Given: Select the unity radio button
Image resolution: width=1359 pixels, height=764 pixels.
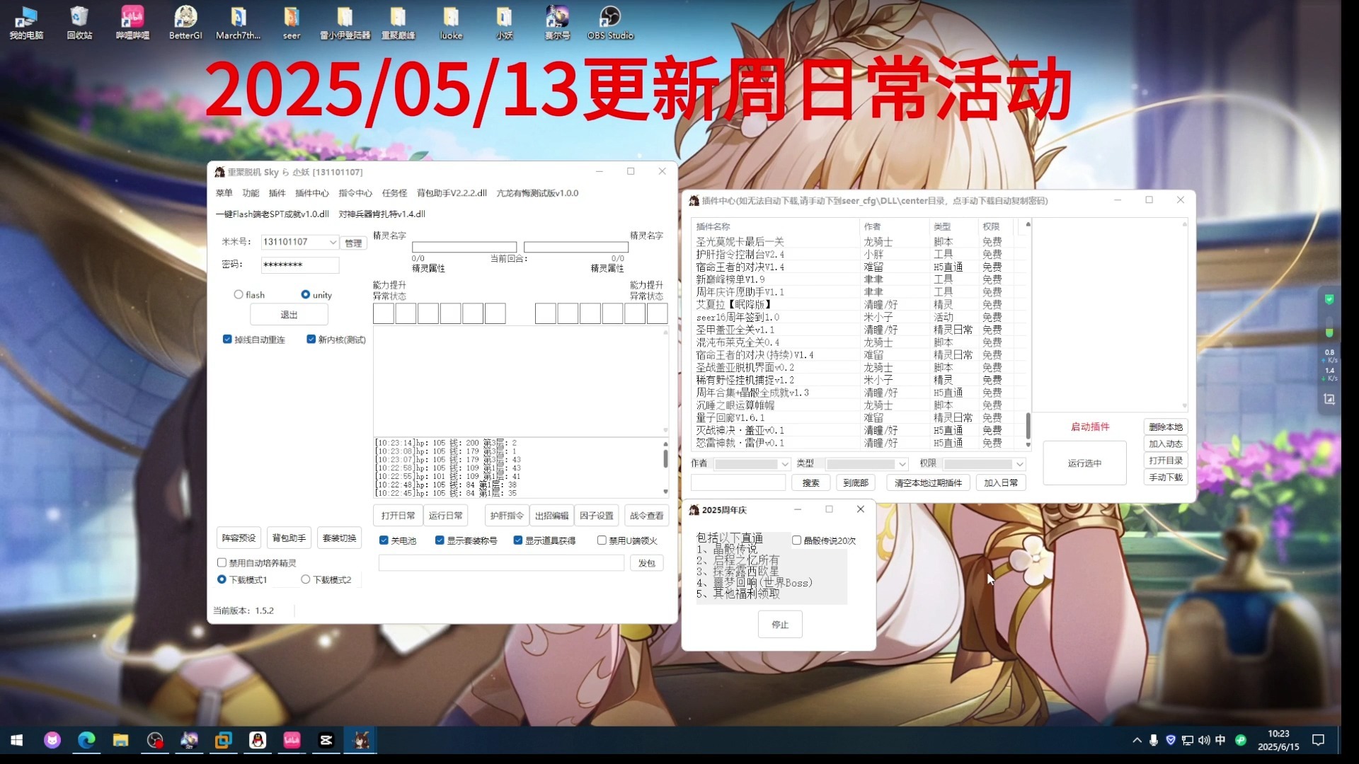Looking at the screenshot, I should click(x=305, y=294).
